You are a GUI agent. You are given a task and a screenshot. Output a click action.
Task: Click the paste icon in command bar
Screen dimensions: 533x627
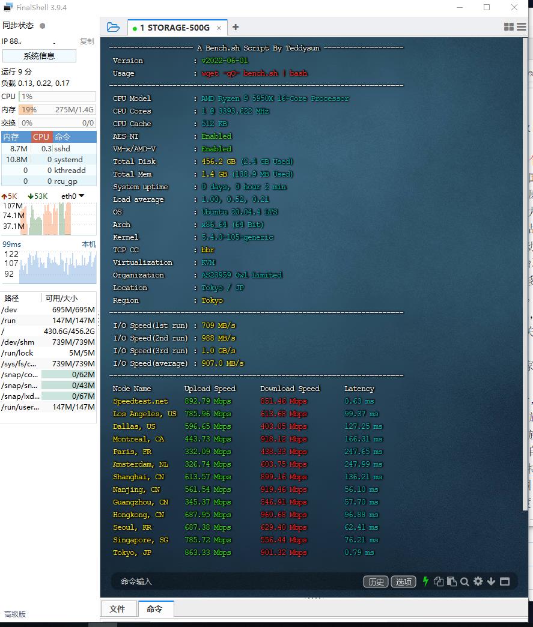tap(452, 581)
